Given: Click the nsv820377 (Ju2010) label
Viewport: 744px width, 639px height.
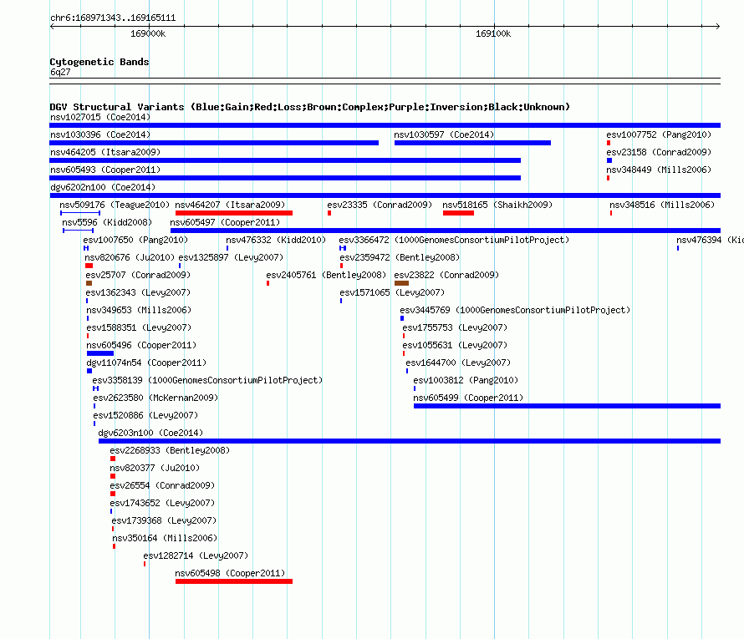Looking at the screenshot, I should (x=155, y=468).
